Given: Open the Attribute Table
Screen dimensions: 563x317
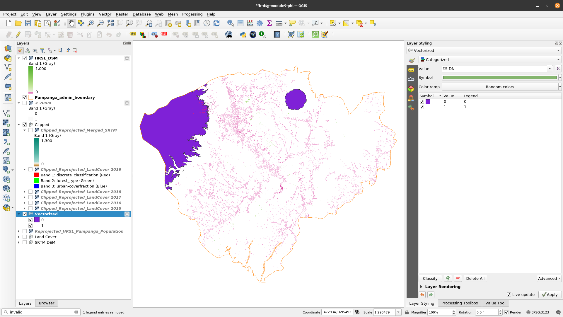Looking at the screenshot, I should [240, 23].
